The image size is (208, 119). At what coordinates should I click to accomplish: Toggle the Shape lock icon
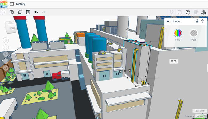[x=197, y=21]
